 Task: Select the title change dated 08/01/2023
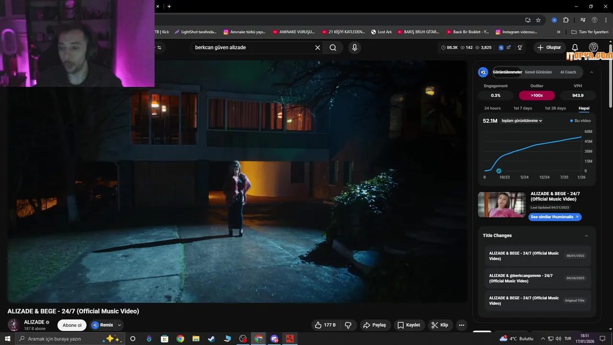click(537, 256)
